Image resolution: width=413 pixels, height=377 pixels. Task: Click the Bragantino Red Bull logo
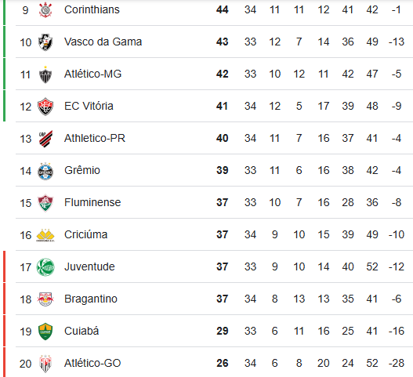(x=45, y=299)
